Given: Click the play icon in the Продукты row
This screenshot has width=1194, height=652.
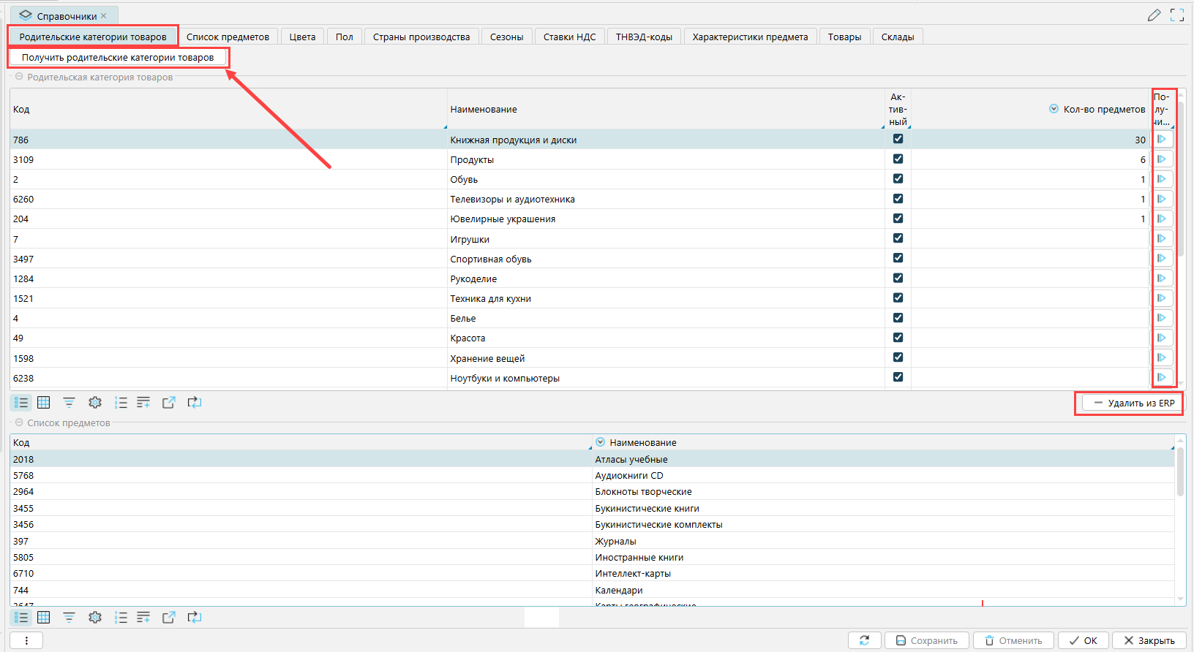Looking at the screenshot, I should pos(1162,159).
